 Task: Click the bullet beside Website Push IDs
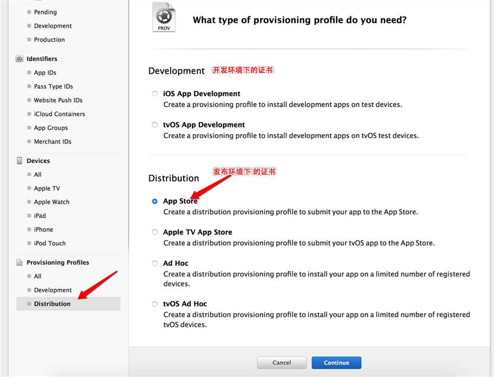(29, 100)
